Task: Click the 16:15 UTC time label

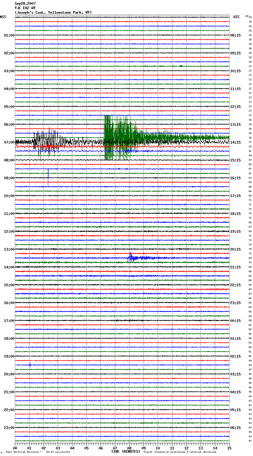Action: point(235,178)
